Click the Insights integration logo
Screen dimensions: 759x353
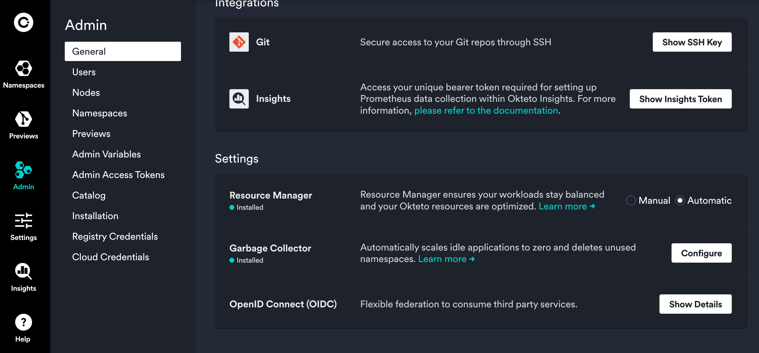239,99
